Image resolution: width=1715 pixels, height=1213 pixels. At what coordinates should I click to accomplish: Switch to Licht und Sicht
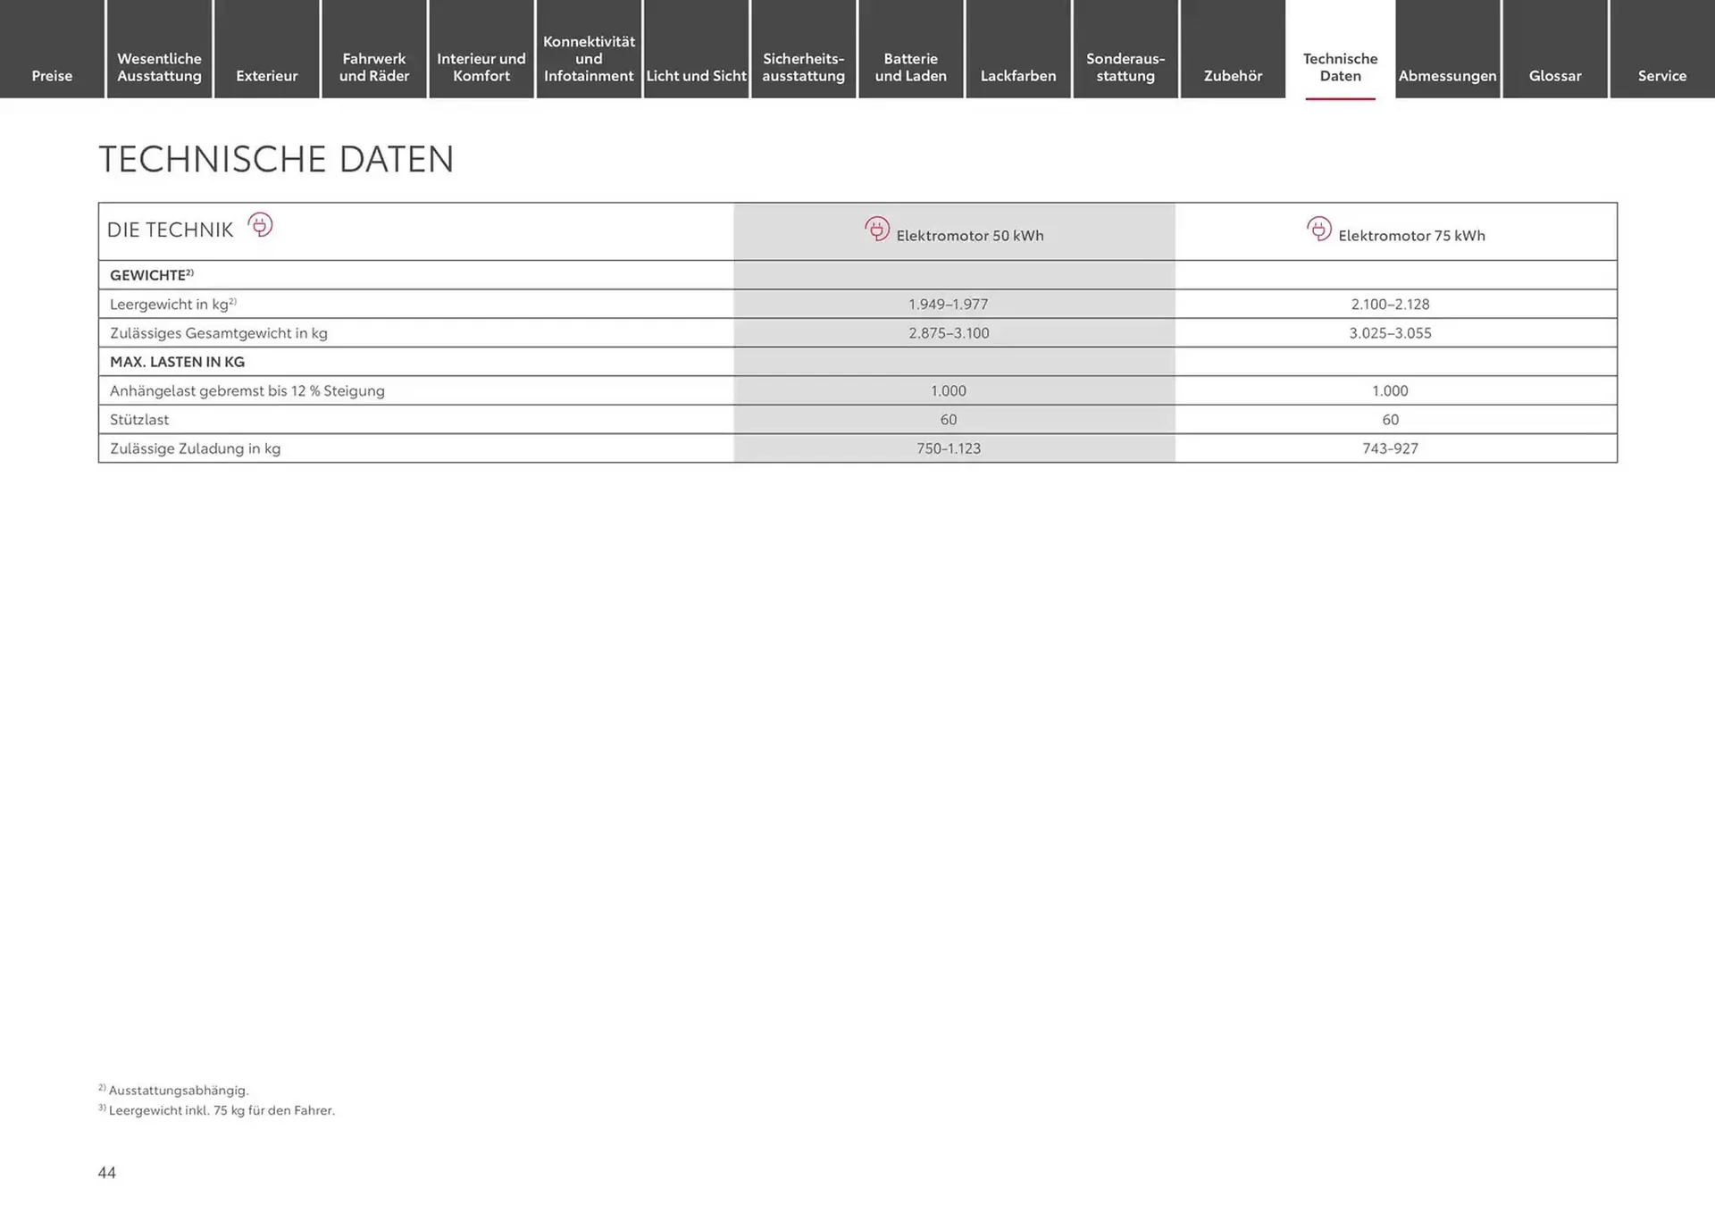pyautogui.click(x=696, y=76)
